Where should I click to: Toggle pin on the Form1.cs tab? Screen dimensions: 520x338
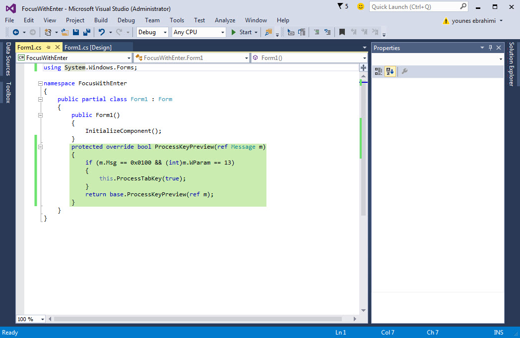(49, 48)
